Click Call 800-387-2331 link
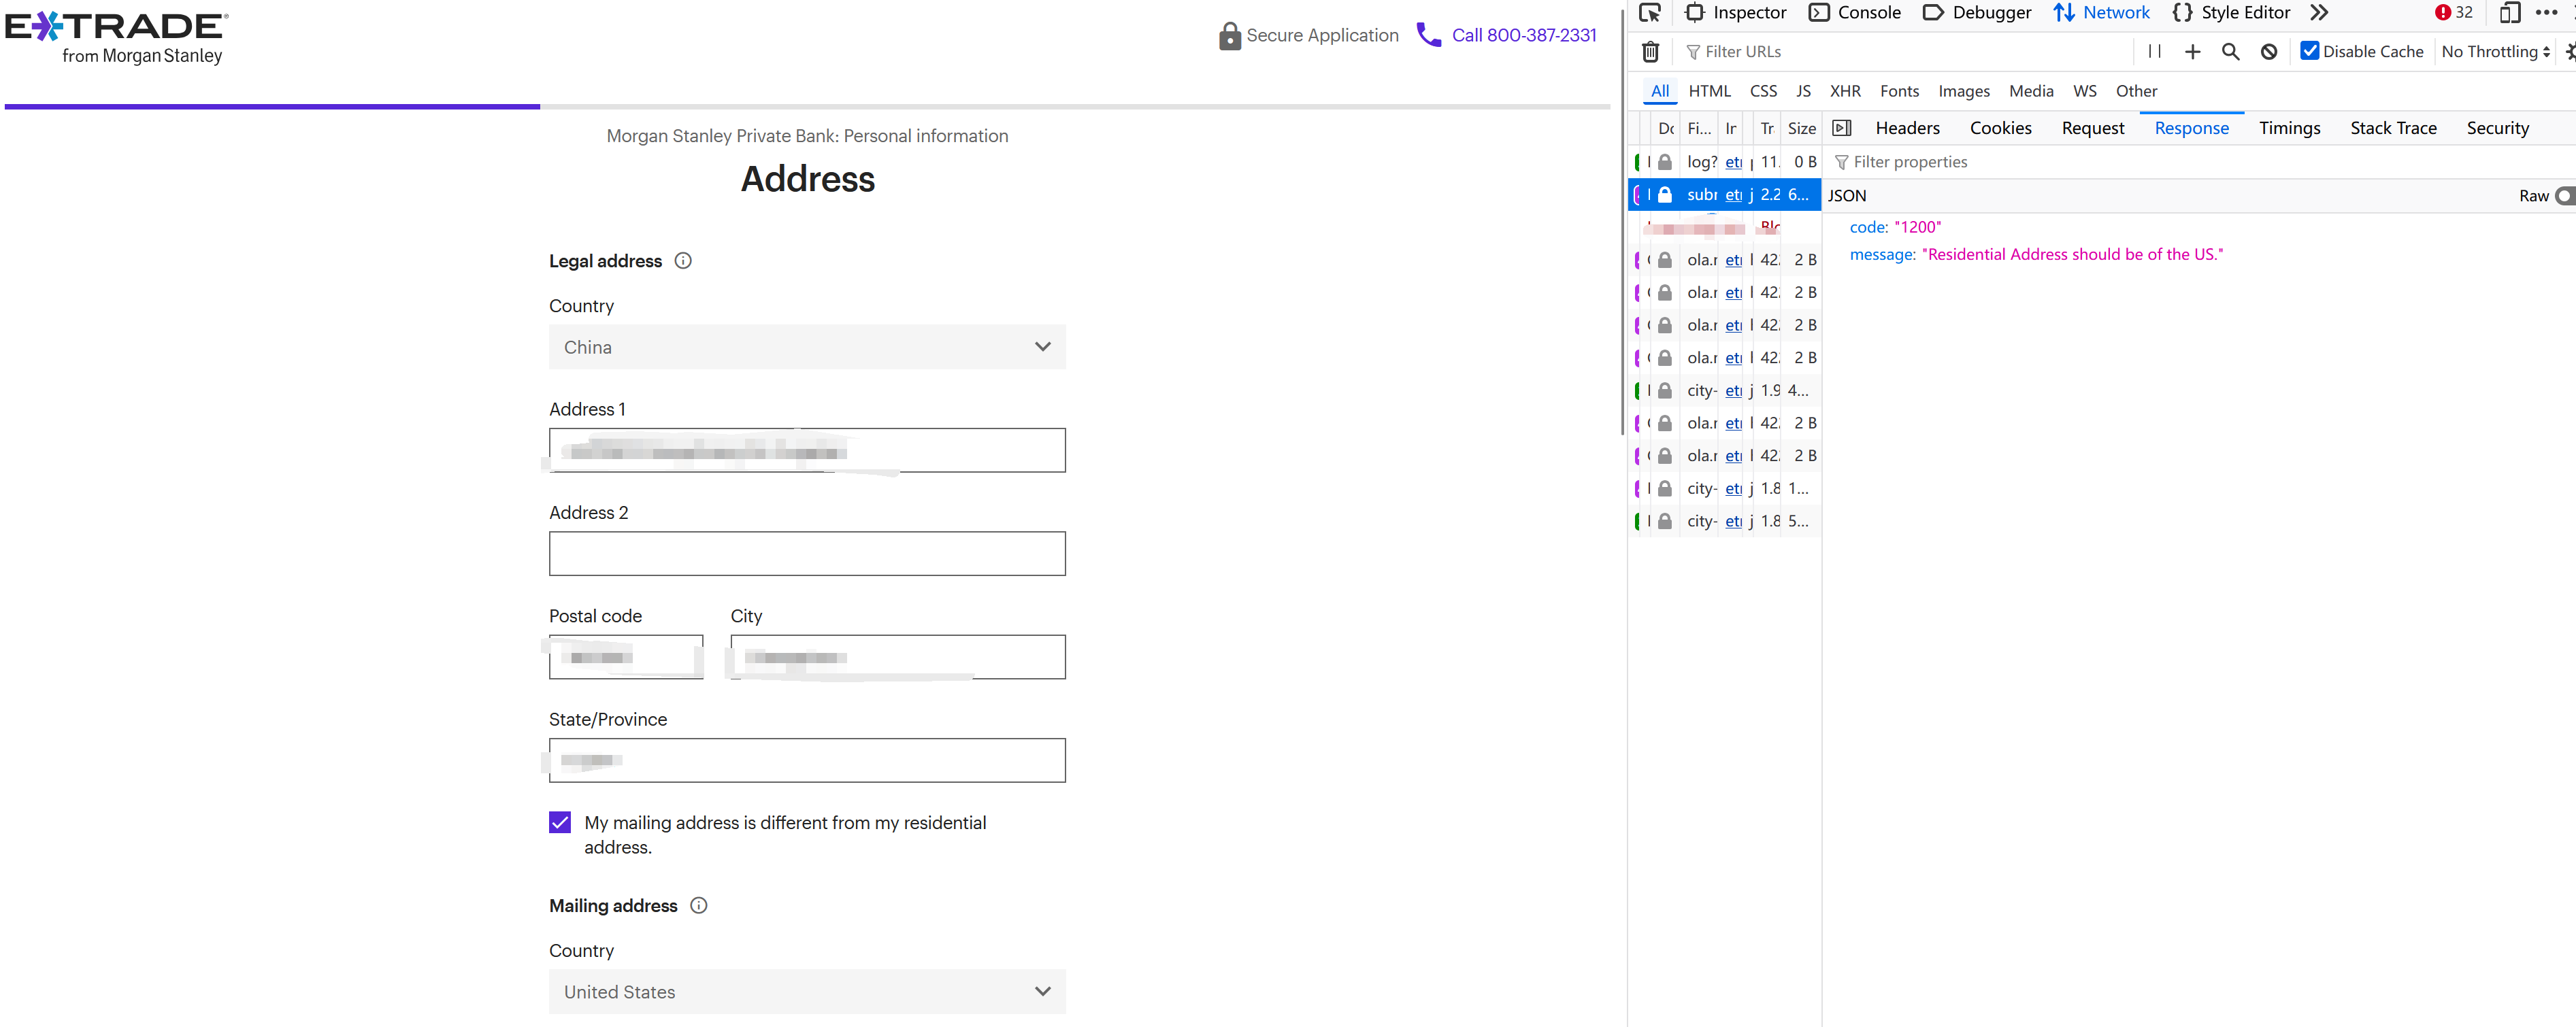2576x1027 pixels. pos(1523,35)
